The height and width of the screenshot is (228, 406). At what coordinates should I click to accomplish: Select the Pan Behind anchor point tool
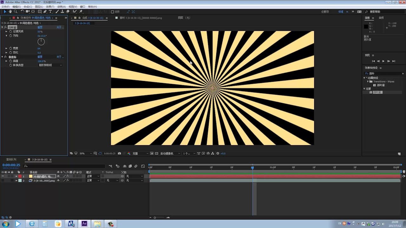tap(33, 11)
